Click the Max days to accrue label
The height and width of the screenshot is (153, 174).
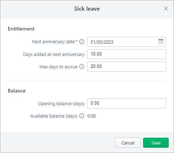58,67
